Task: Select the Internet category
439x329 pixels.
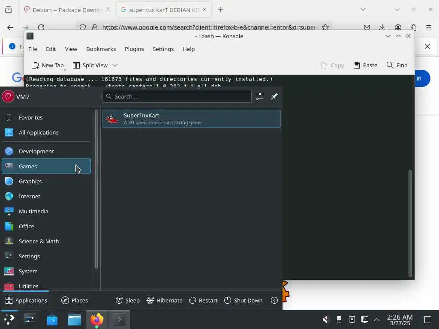Action: (46, 196)
